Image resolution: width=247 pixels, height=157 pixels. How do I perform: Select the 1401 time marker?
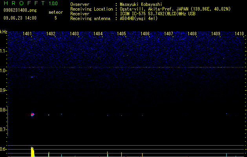[x=27, y=33]
